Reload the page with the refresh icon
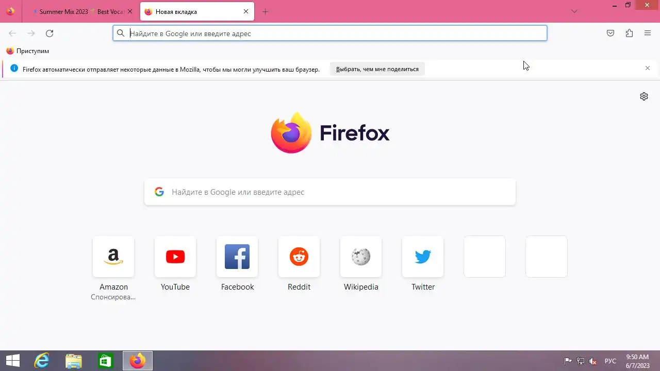 [49, 33]
